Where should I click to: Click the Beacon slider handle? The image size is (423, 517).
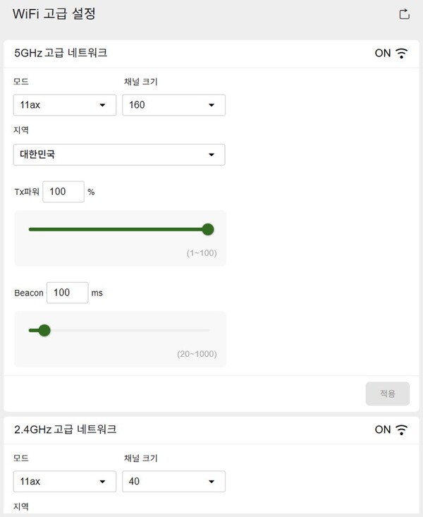point(44,330)
